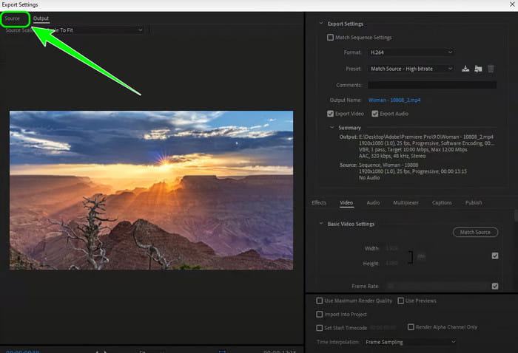Viewport: 518px width, 353px height.
Task: Click the Delete Preset trash icon
Action: tap(491, 69)
